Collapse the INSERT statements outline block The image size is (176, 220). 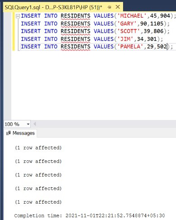(x=18, y=16)
